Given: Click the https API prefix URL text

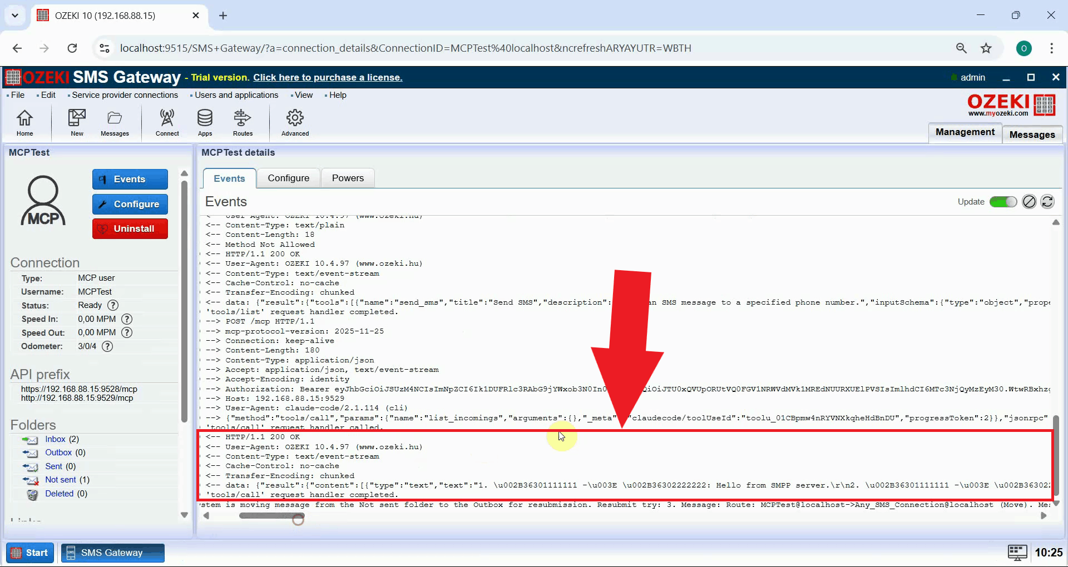Looking at the screenshot, I should [x=79, y=389].
